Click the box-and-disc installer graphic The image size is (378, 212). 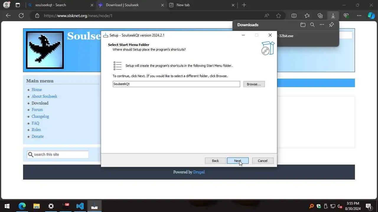point(268,48)
